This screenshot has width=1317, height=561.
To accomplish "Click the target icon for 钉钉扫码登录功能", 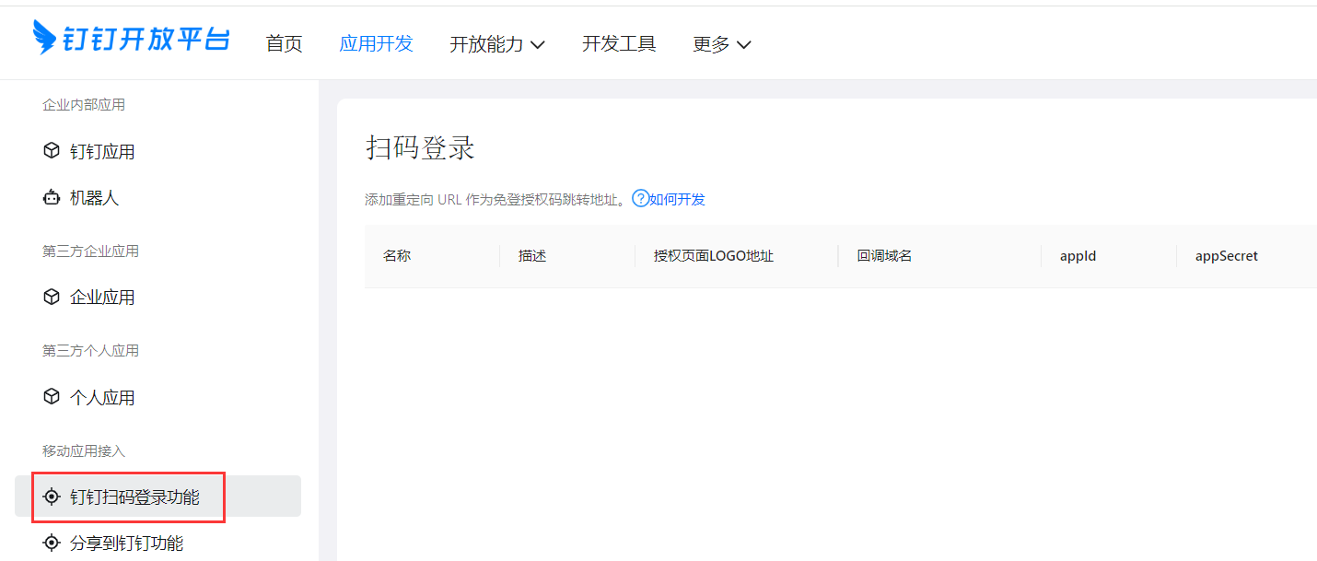I will 52,497.
